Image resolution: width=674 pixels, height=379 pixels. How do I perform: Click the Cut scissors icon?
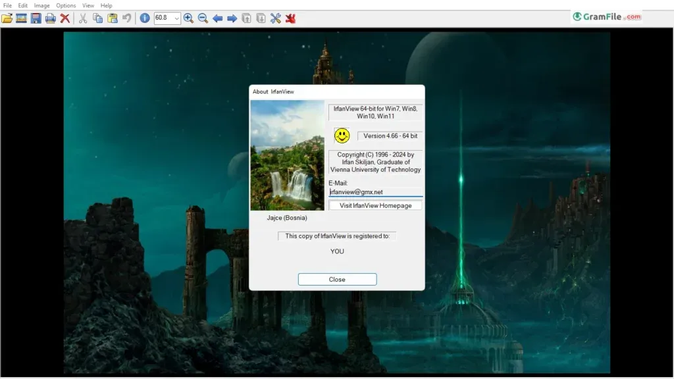click(x=83, y=18)
